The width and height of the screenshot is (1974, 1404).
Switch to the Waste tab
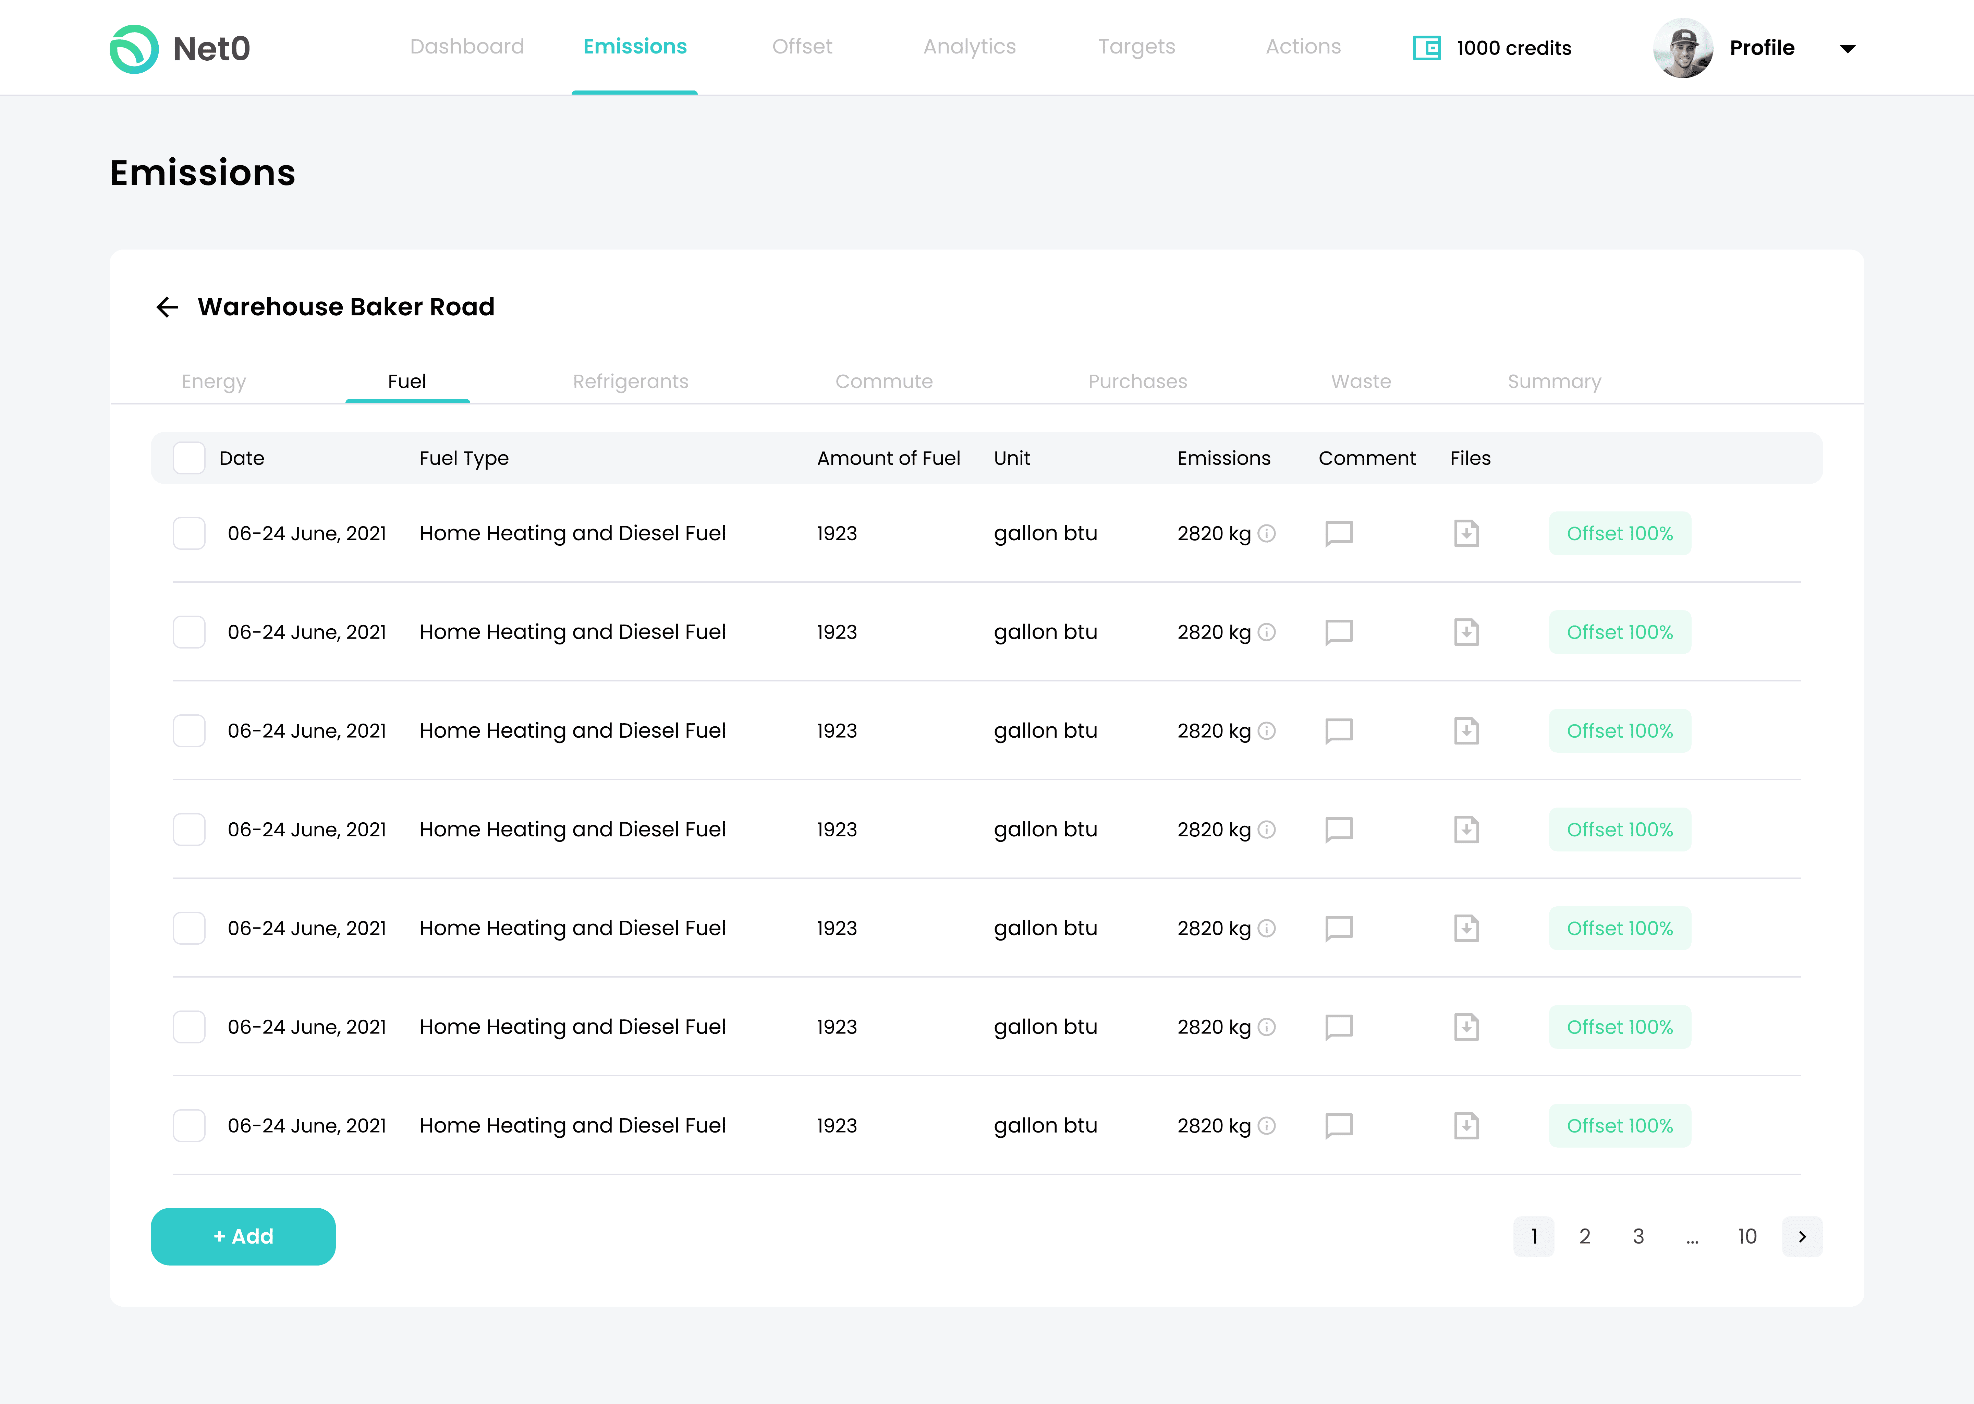pos(1361,381)
